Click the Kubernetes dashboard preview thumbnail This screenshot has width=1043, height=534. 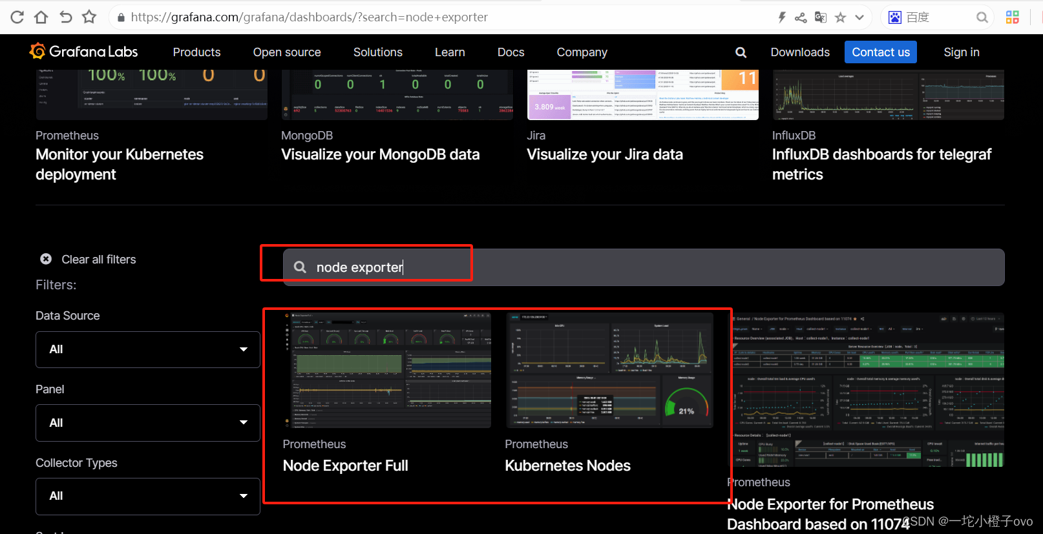(x=152, y=95)
